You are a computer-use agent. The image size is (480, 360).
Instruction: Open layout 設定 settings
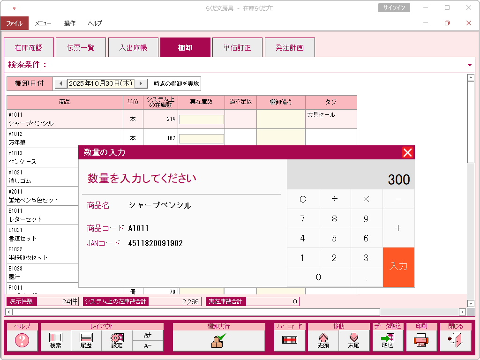(117, 340)
